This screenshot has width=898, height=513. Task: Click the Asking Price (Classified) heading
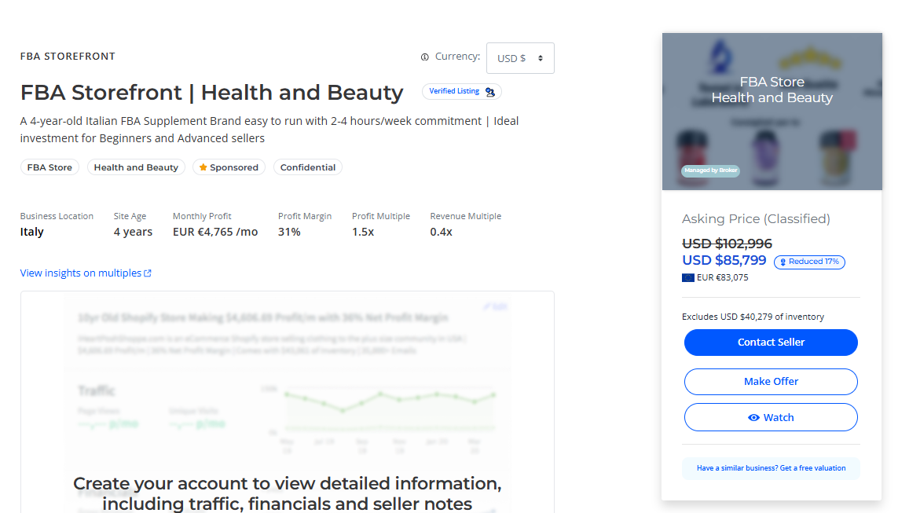click(x=756, y=218)
